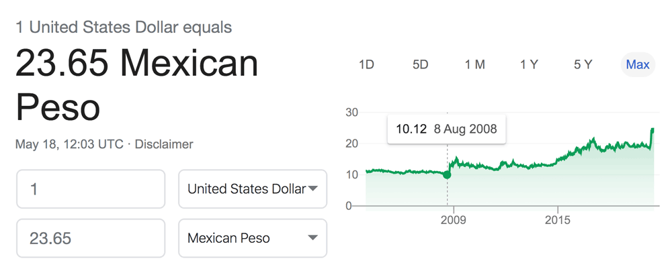This screenshot has width=672, height=273.
Task: Focus the dollar amount field showing 1
Action: tap(91, 189)
